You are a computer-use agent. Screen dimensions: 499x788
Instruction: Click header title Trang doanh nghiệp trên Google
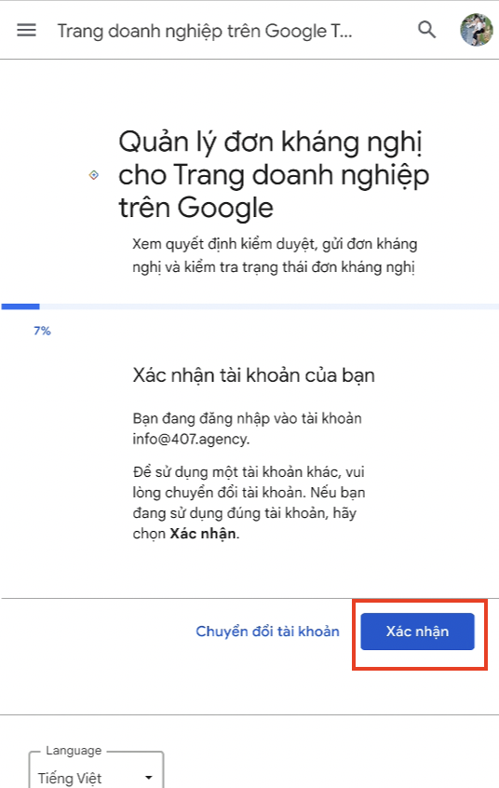[x=205, y=31]
